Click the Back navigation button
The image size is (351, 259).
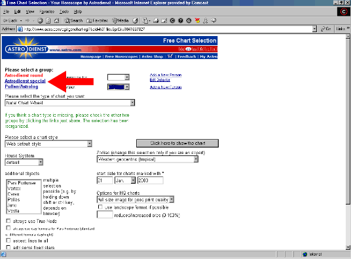point(10,20)
